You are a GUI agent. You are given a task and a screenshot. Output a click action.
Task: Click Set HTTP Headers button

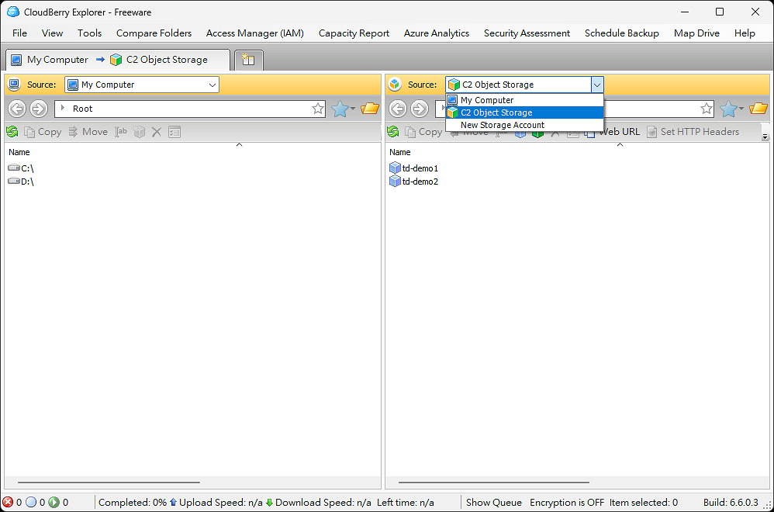click(693, 132)
